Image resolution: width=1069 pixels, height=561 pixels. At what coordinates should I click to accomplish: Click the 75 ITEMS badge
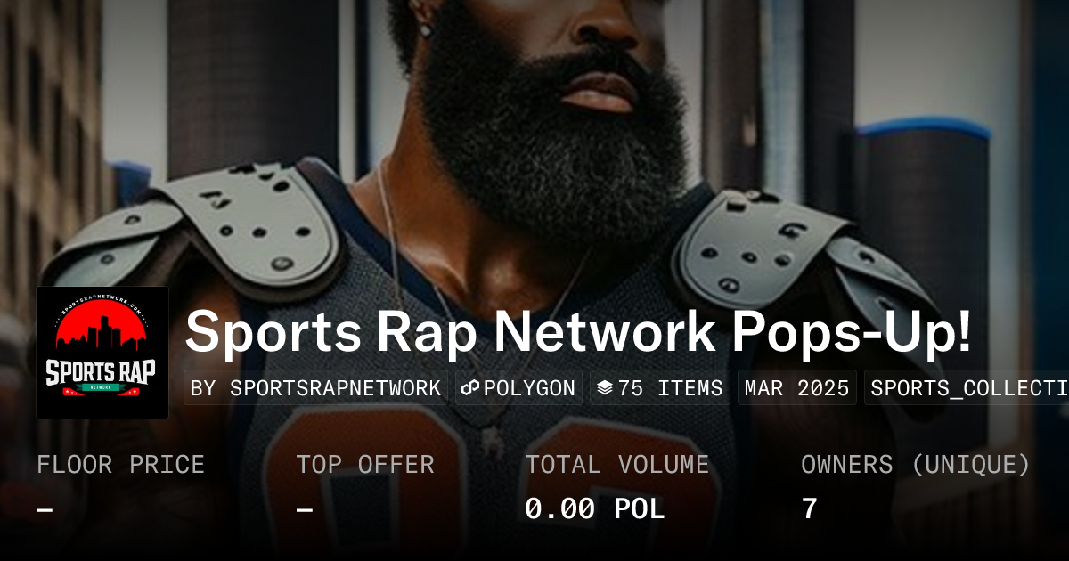click(x=659, y=388)
